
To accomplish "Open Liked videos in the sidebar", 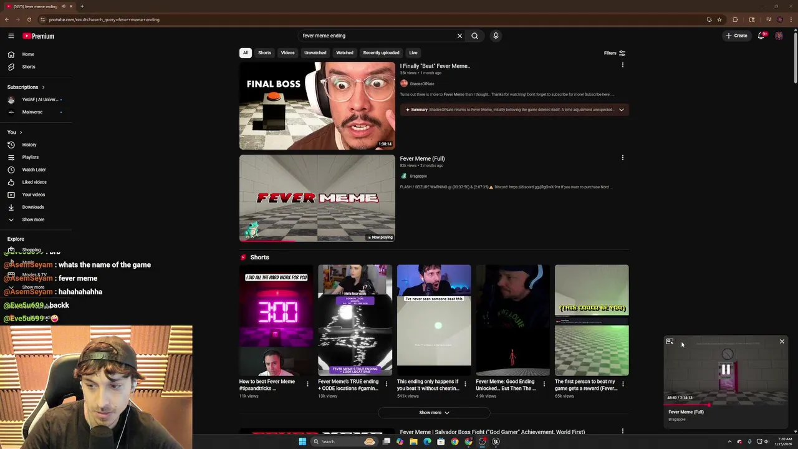I will 34,182.
